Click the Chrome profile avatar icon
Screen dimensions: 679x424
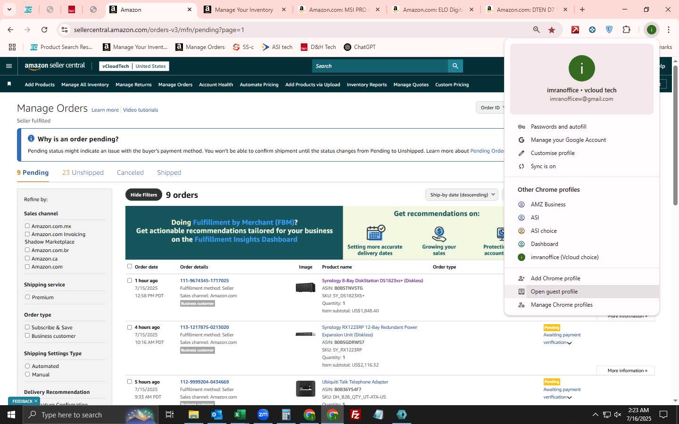(x=652, y=30)
